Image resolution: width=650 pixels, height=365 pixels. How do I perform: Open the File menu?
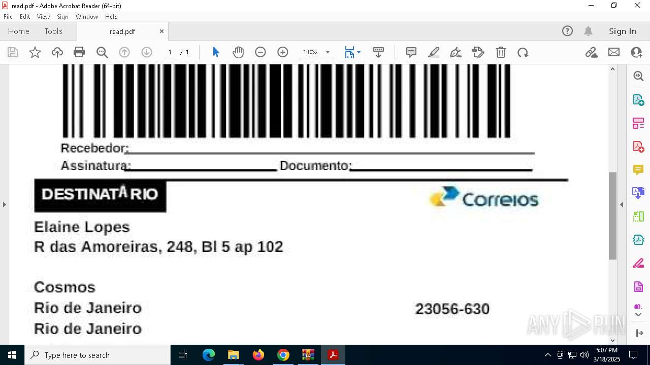click(8, 17)
